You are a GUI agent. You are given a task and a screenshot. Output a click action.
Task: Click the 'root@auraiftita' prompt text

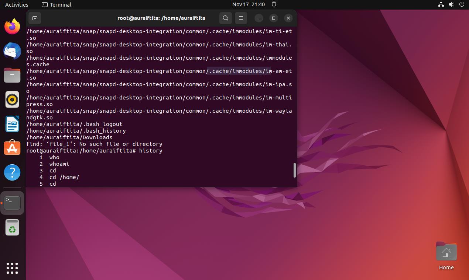tap(51, 151)
